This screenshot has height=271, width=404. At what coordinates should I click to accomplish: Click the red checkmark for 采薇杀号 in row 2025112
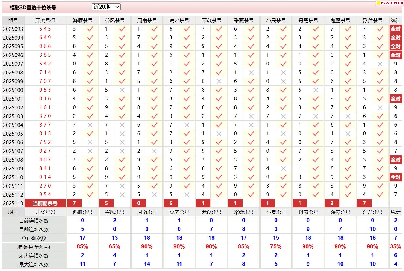tap(251, 195)
